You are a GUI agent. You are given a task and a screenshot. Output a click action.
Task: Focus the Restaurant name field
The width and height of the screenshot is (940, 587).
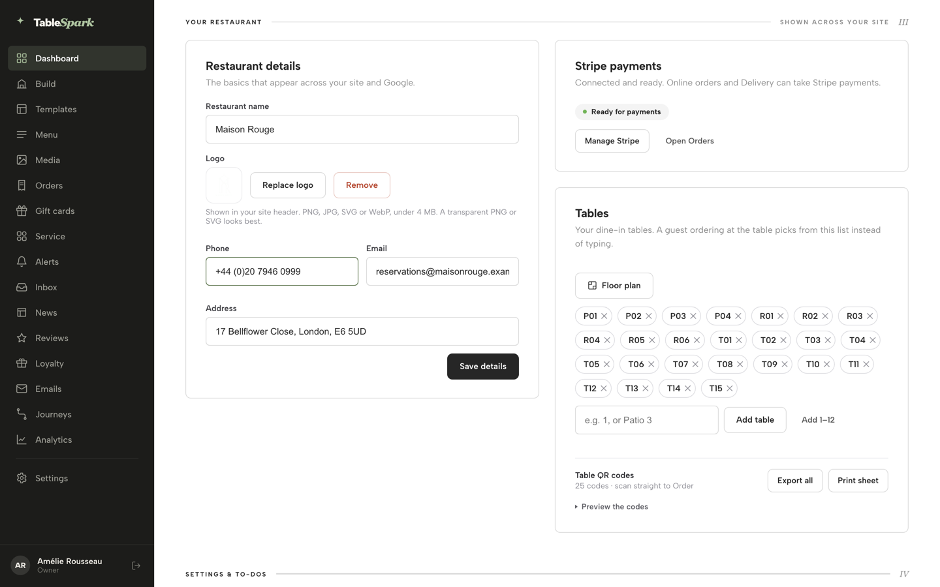[x=362, y=129]
